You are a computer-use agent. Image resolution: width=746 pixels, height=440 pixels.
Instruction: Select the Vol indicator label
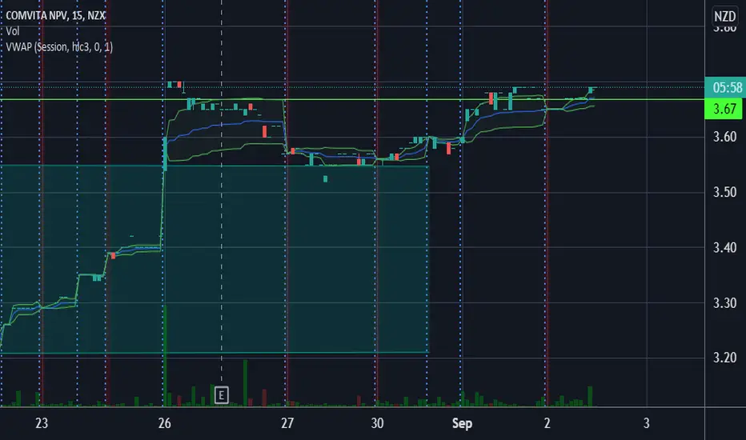point(12,31)
